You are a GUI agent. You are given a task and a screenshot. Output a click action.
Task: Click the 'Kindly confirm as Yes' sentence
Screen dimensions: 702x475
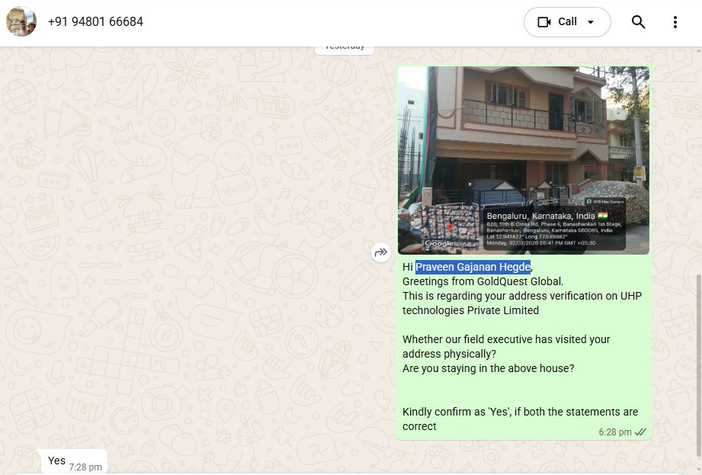pyautogui.click(x=521, y=419)
